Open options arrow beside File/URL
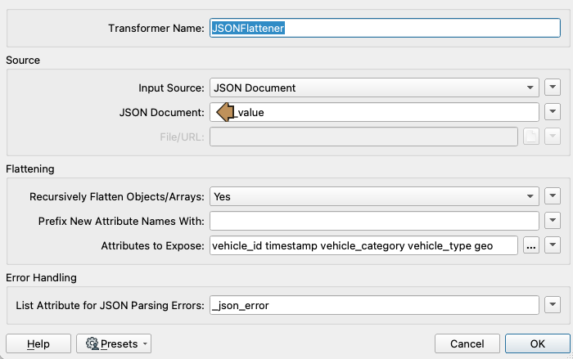This screenshot has height=359, width=573. [553, 137]
